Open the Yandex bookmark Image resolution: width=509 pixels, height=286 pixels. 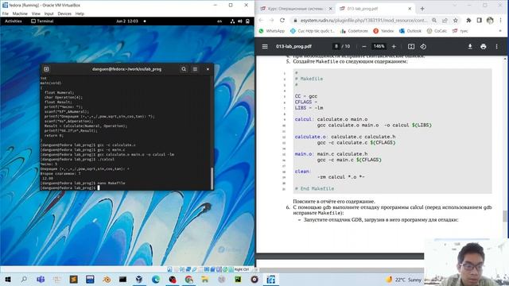(x=383, y=31)
